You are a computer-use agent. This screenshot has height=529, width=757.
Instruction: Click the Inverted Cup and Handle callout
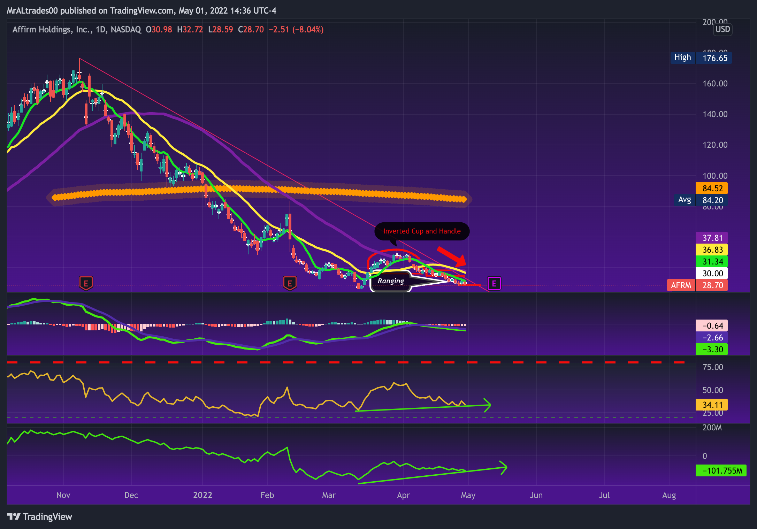[x=422, y=231]
